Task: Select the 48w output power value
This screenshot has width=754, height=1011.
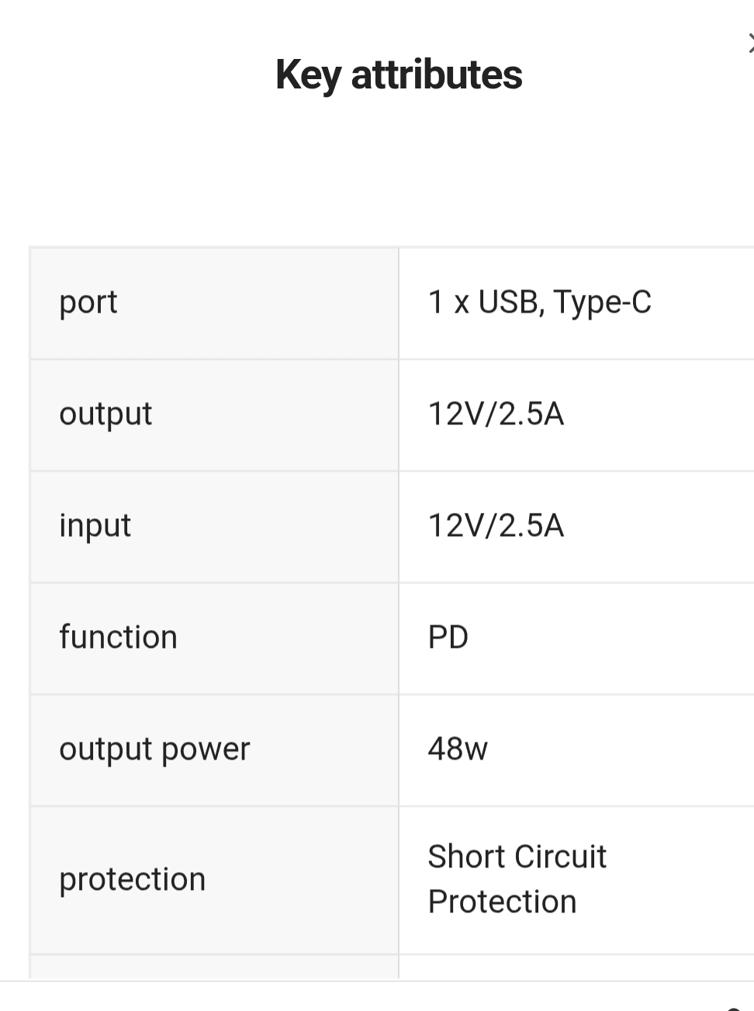Action: point(456,748)
